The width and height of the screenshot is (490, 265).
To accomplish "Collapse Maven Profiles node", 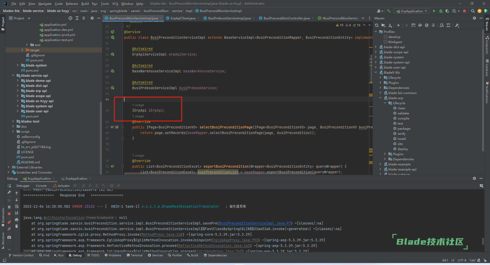I will click(x=376, y=32).
